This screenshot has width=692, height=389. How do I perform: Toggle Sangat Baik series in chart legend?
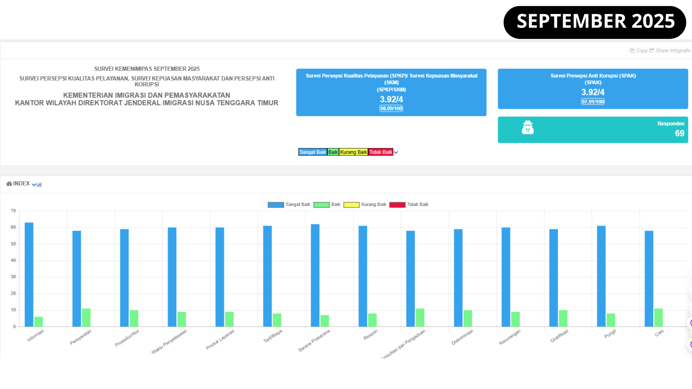pyautogui.click(x=276, y=205)
